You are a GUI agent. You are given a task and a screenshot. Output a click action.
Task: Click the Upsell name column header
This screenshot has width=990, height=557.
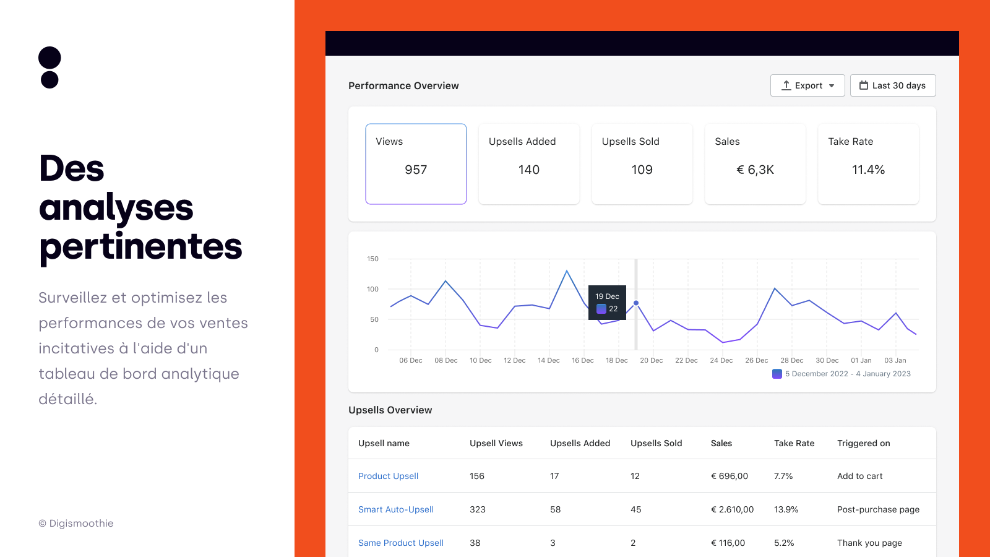384,443
